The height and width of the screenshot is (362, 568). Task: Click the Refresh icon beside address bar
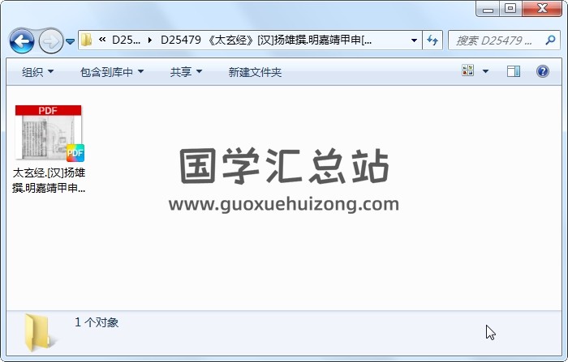pos(432,40)
